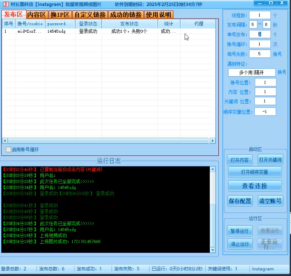
Task: Open the 使用说明 tab
Action: click(x=158, y=15)
